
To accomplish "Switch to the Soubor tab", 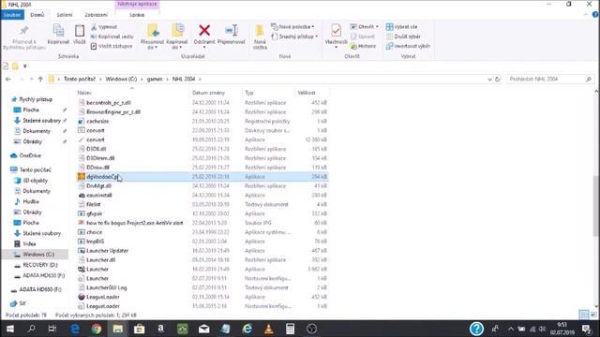I will tap(12, 15).
